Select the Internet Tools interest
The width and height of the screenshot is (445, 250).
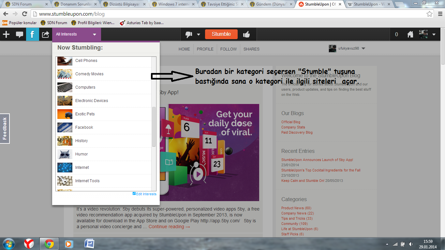[x=104, y=181]
